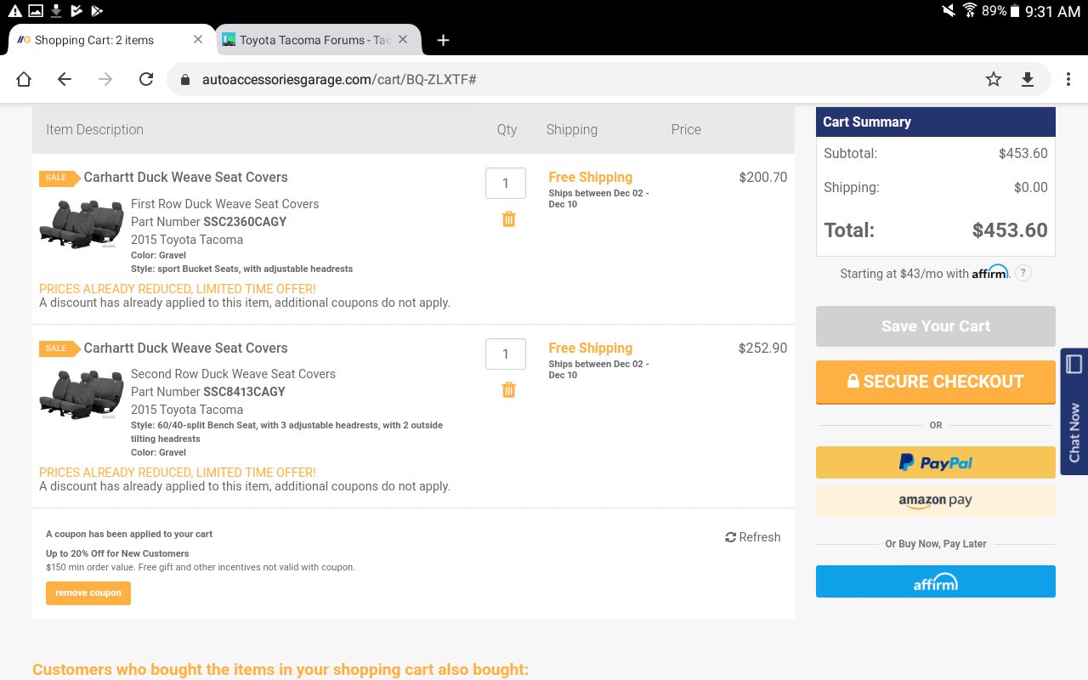This screenshot has height=680, width=1088.
Task: Click the Total $453.60 amount
Action: [x=1010, y=230]
